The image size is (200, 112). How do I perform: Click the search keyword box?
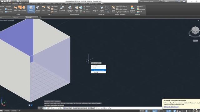149,1
